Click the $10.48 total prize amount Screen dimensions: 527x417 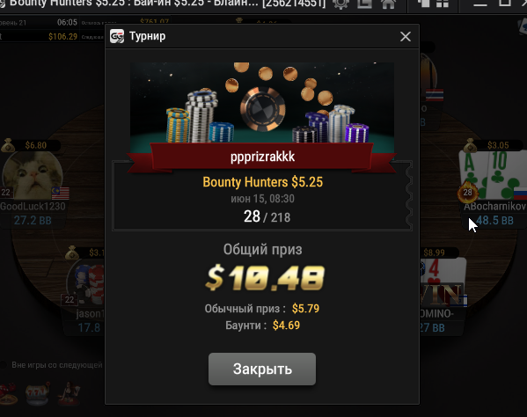point(264,277)
